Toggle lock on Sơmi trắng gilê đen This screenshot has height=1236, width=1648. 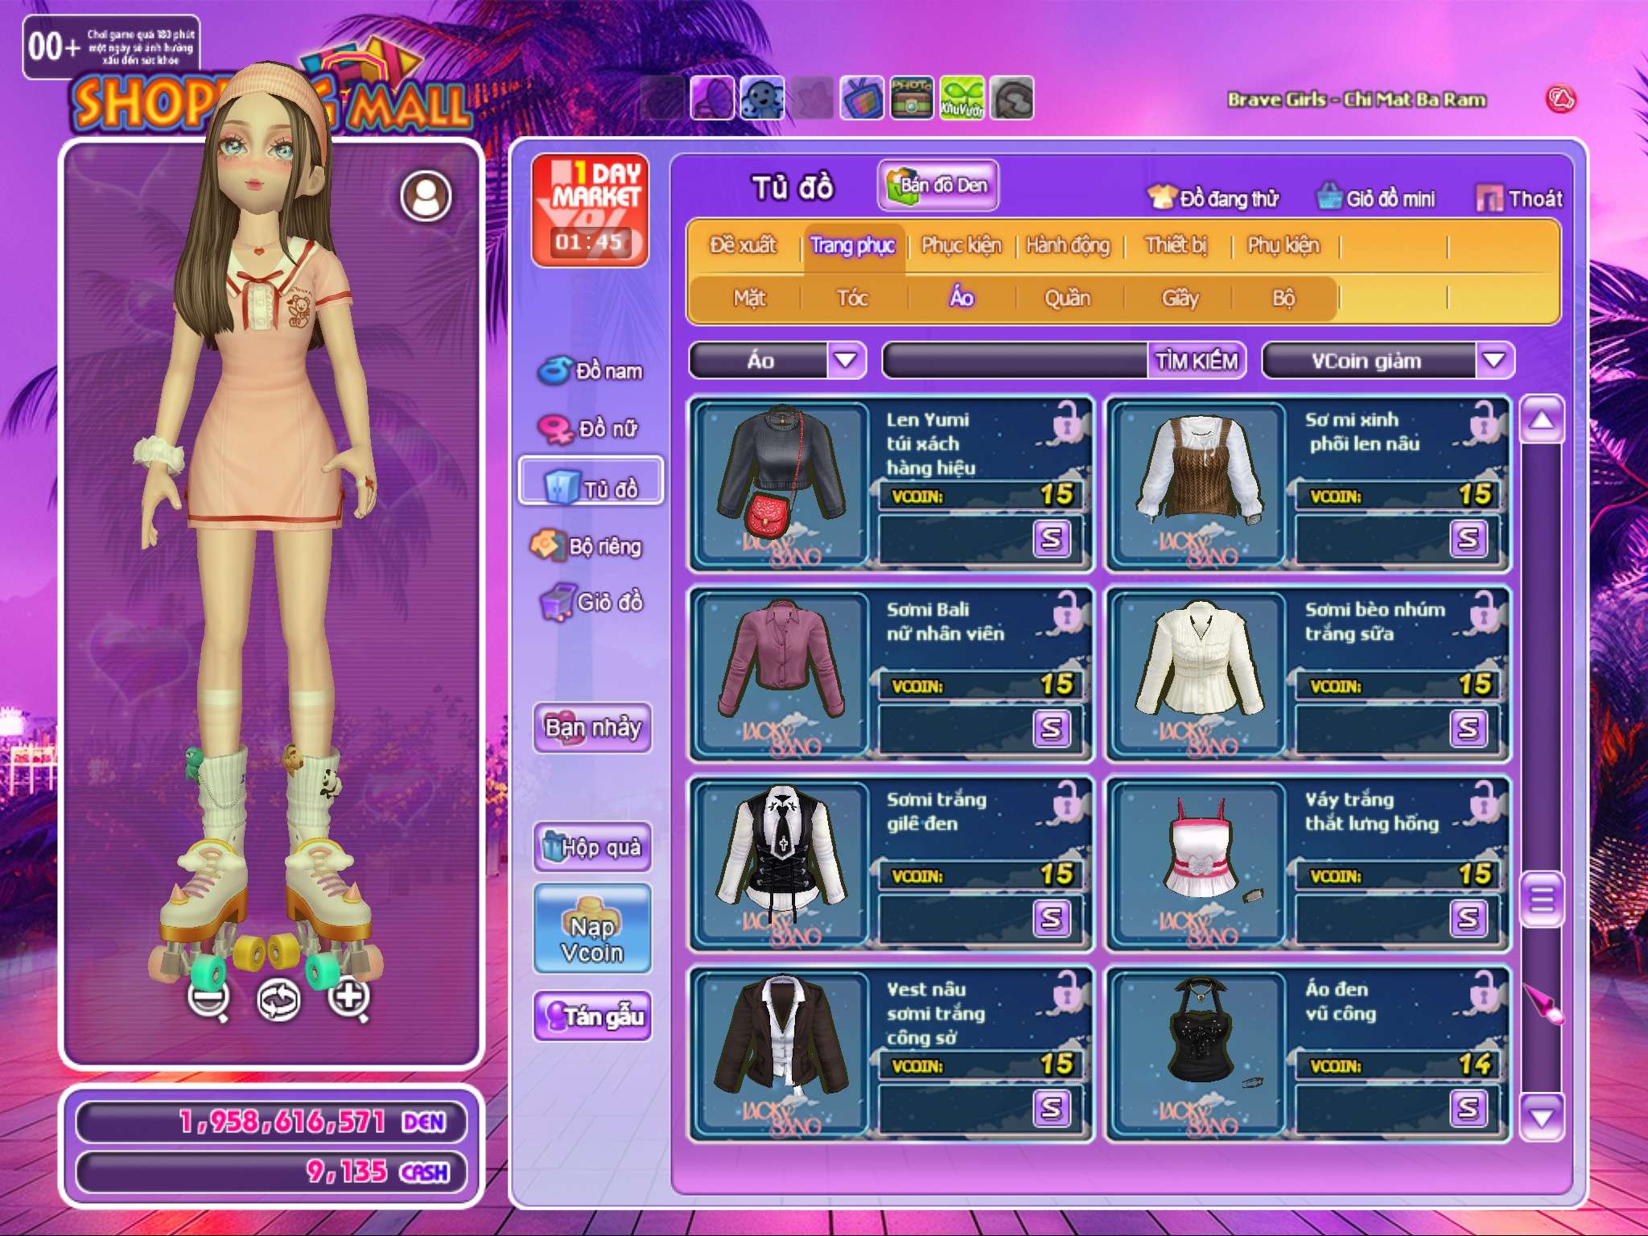click(1069, 801)
